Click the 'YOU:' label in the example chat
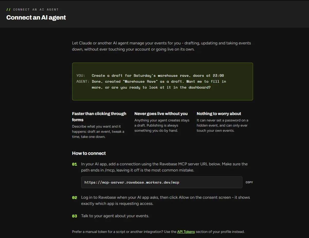Viewport: 309px width, 238px height. [x=81, y=75]
